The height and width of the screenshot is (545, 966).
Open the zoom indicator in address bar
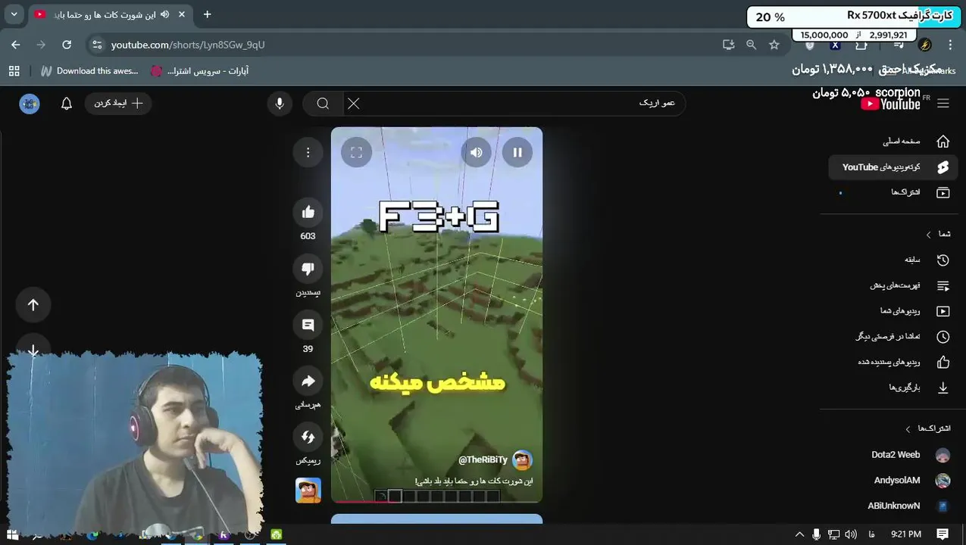[751, 45]
